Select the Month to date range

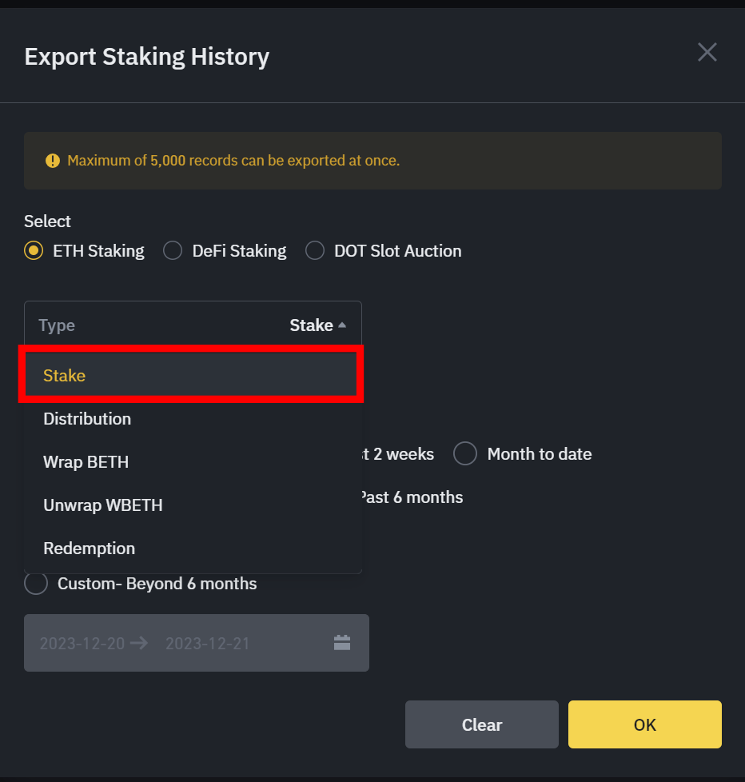click(465, 454)
